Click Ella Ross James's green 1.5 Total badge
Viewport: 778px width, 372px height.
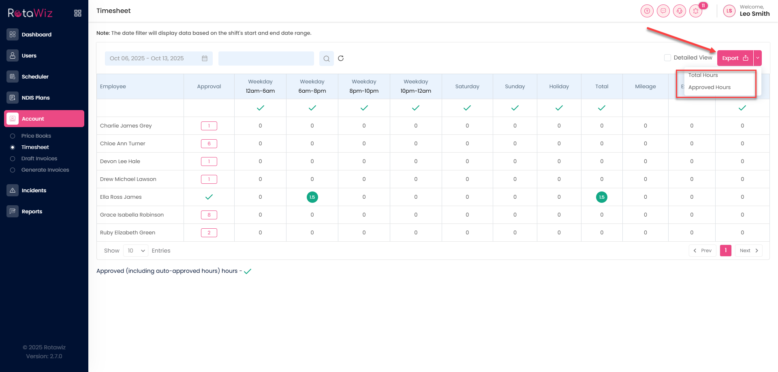tap(602, 197)
